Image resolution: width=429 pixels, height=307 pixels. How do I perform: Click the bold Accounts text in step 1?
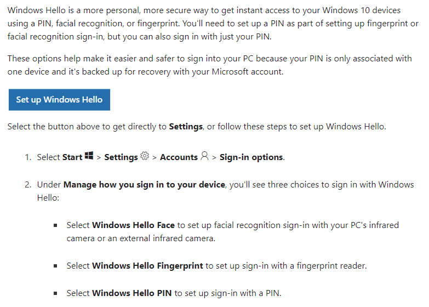[179, 157]
